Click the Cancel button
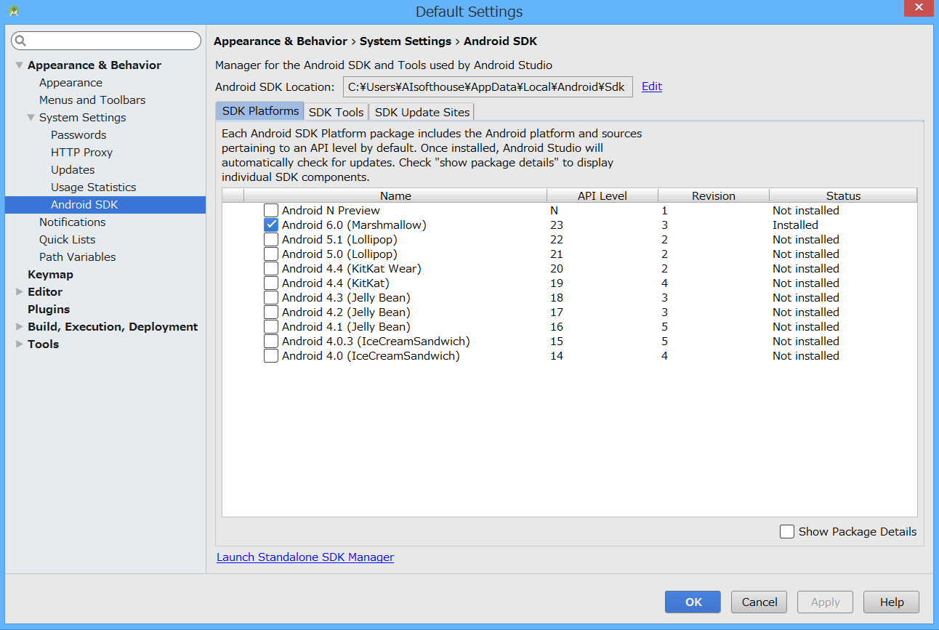 point(759,602)
